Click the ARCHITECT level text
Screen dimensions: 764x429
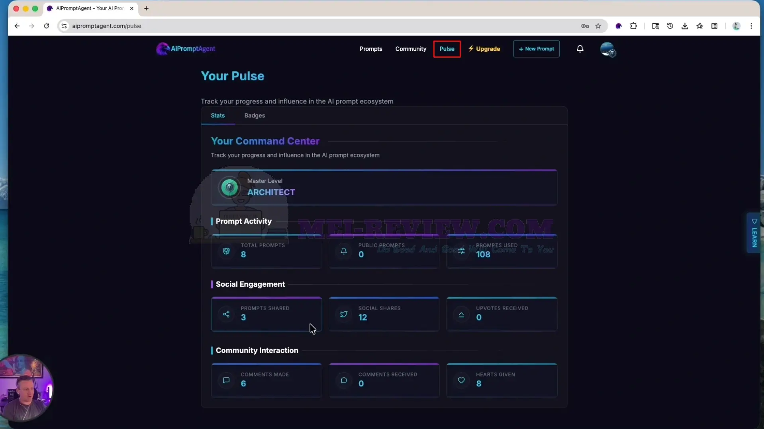coord(271,192)
